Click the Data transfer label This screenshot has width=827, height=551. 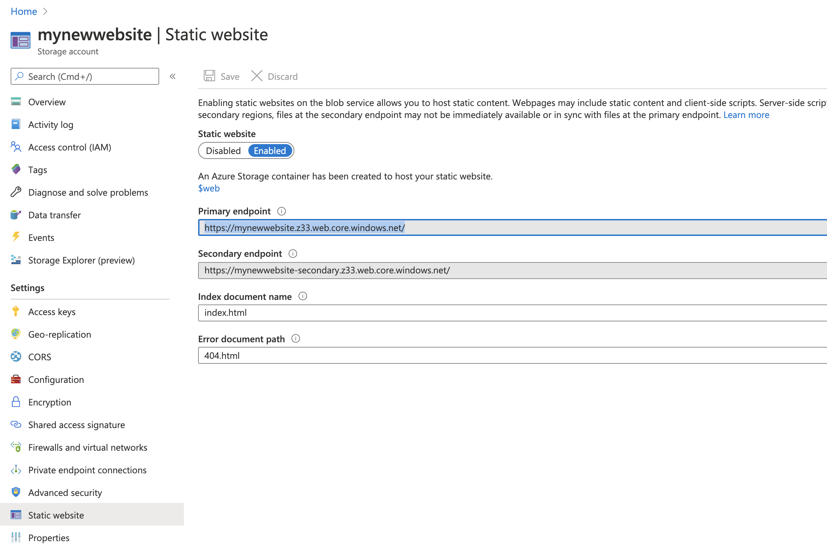54,215
